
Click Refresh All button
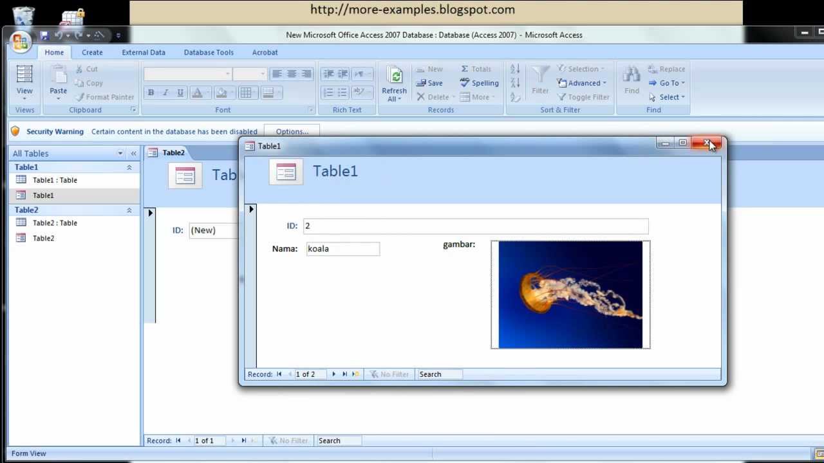394,84
